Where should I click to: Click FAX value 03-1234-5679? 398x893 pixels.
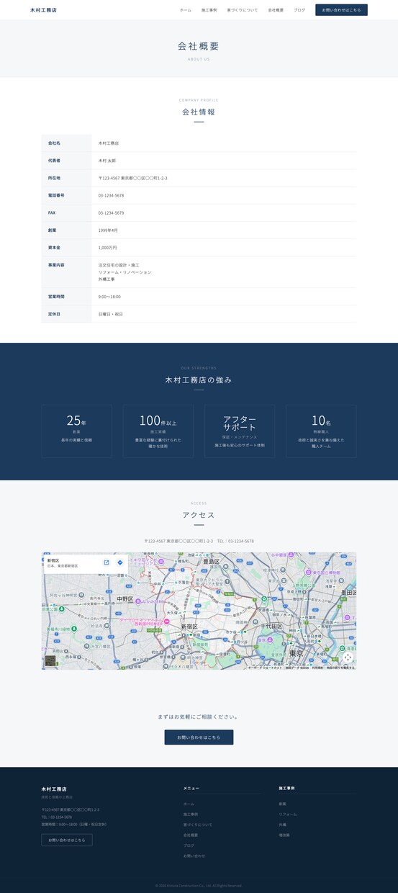click(x=111, y=212)
